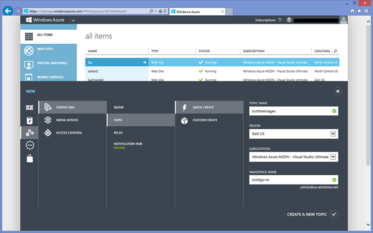Sort by the Type column header
Screen dimensions: 373x233
point(155,51)
